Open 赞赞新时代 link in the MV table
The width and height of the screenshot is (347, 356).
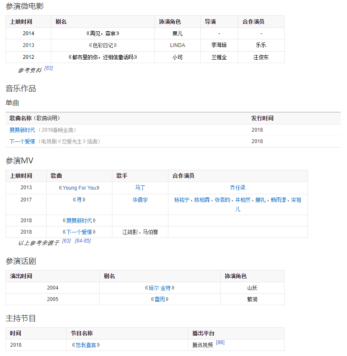(x=79, y=221)
